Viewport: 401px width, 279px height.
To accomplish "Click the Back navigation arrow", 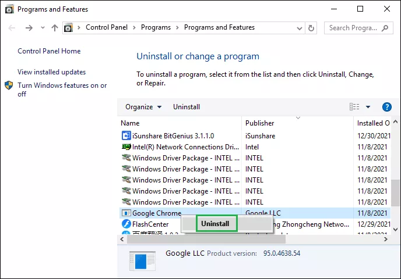I will click(12, 28).
